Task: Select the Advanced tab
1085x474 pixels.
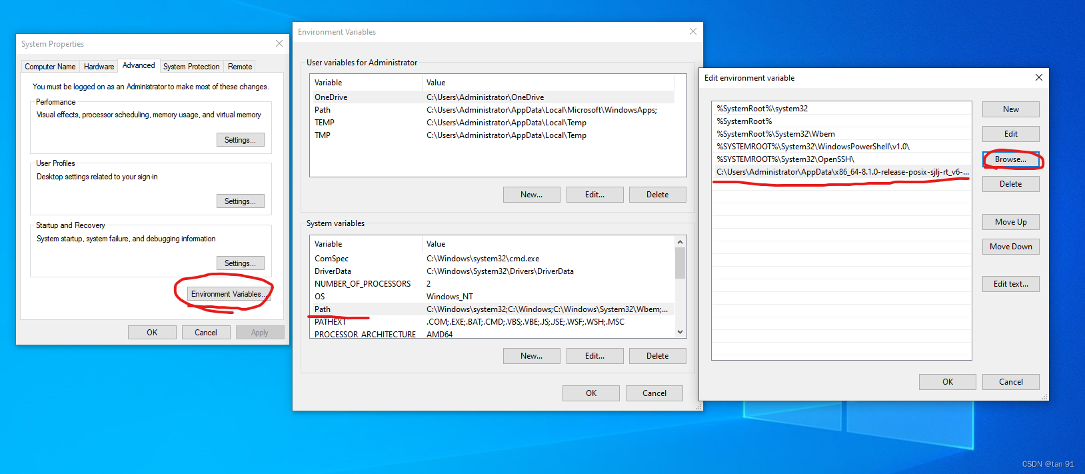Action: point(139,65)
